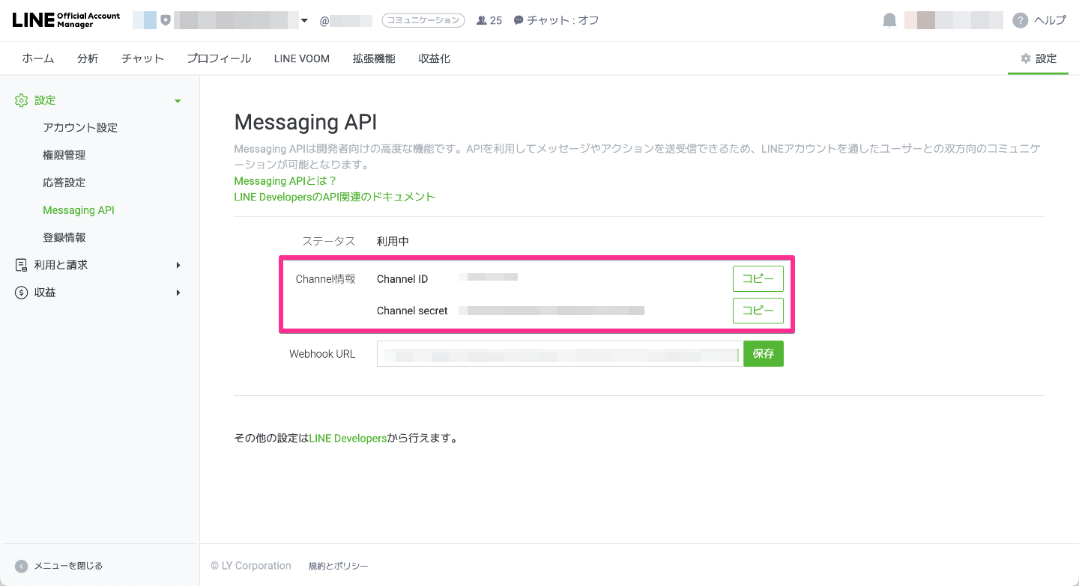
Task: Select Messaging API in sidebar
Action: tap(79, 210)
